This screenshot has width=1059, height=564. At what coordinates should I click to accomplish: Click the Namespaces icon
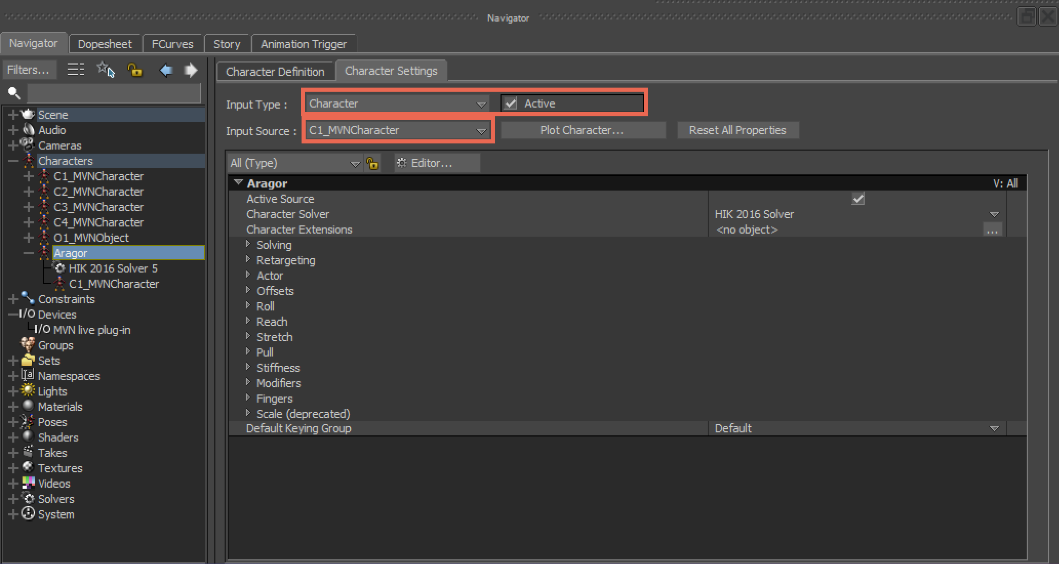coord(28,375)
